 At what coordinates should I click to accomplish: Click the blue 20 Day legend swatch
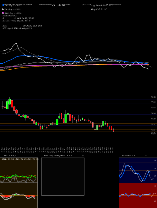click(x=3, y=5)
